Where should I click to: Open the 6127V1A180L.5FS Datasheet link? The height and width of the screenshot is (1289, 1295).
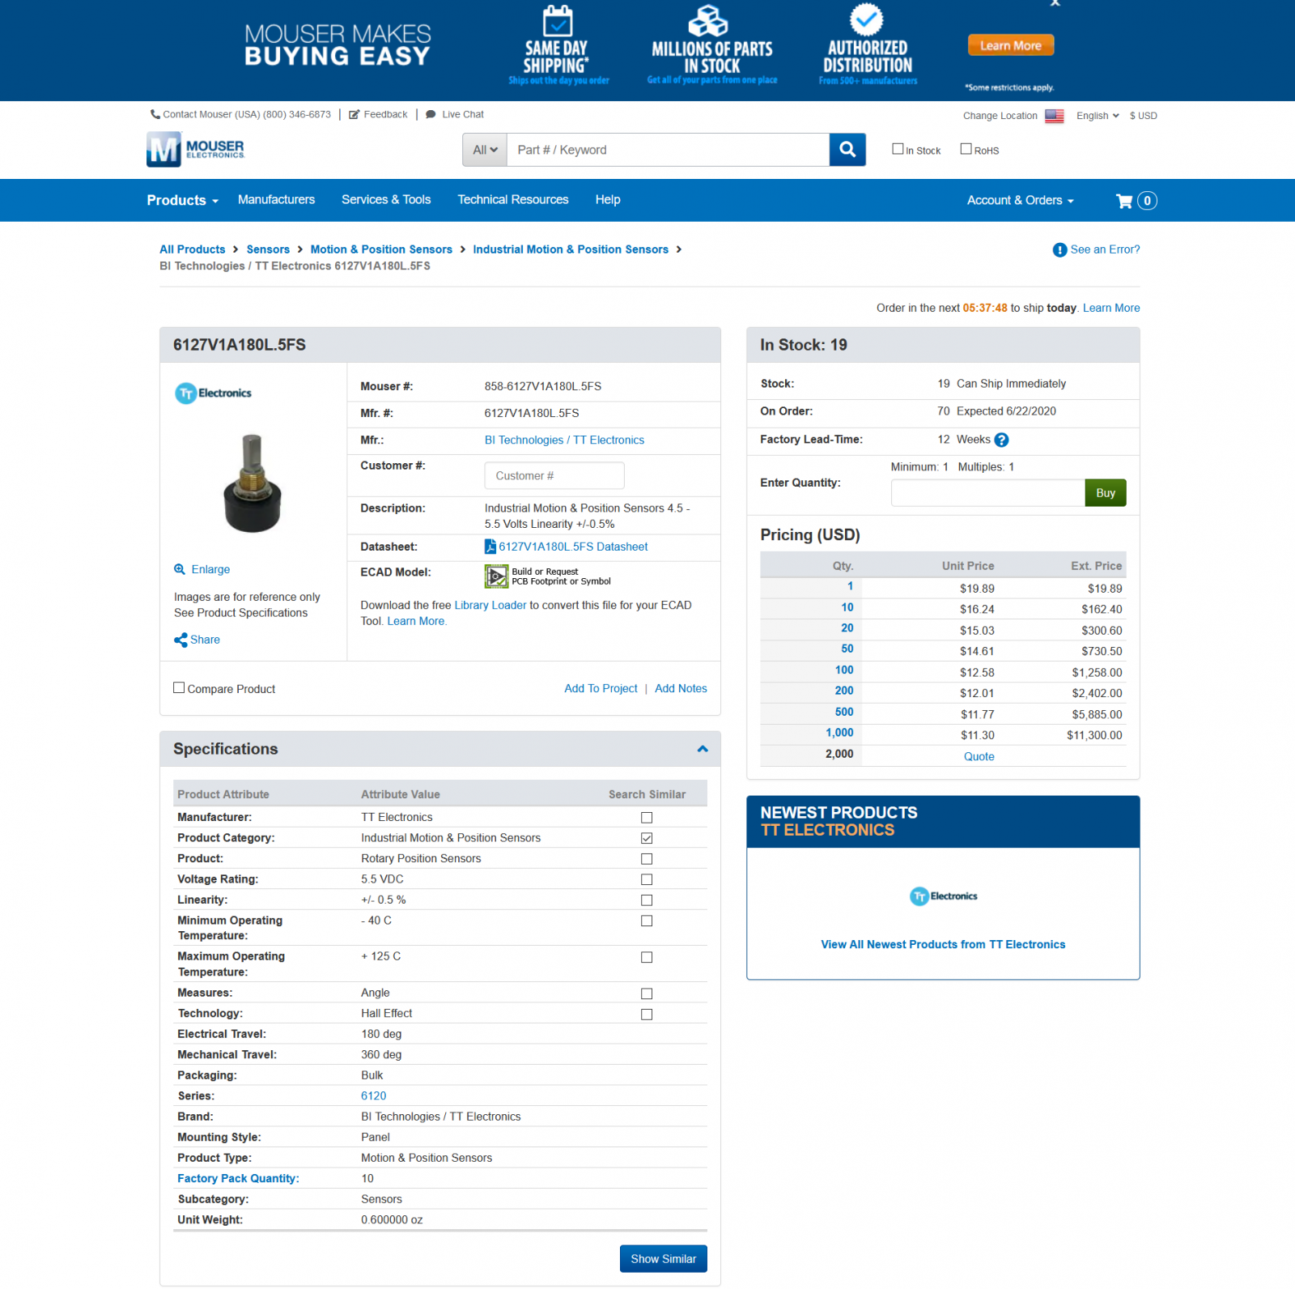point(573,547)
